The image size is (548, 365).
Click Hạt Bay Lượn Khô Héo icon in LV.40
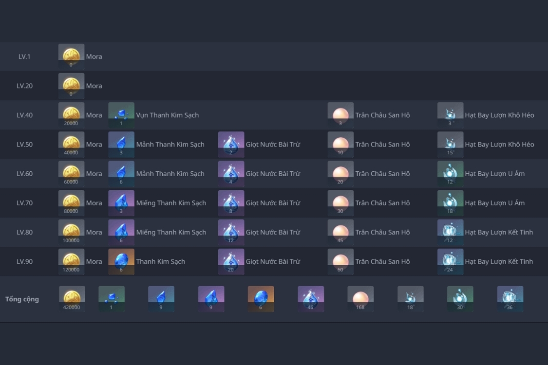(450, 115)
